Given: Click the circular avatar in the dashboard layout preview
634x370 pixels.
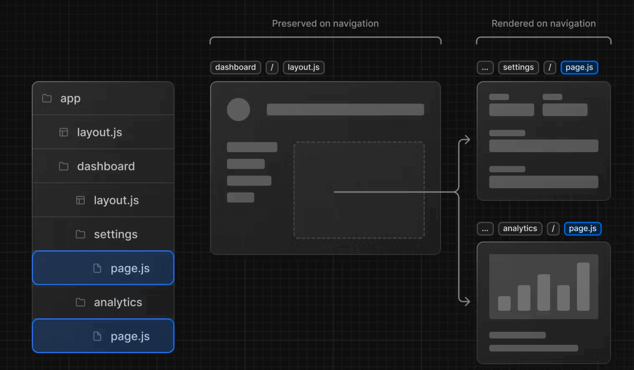Looking at the screenshot, I should (x=238, y=109).
